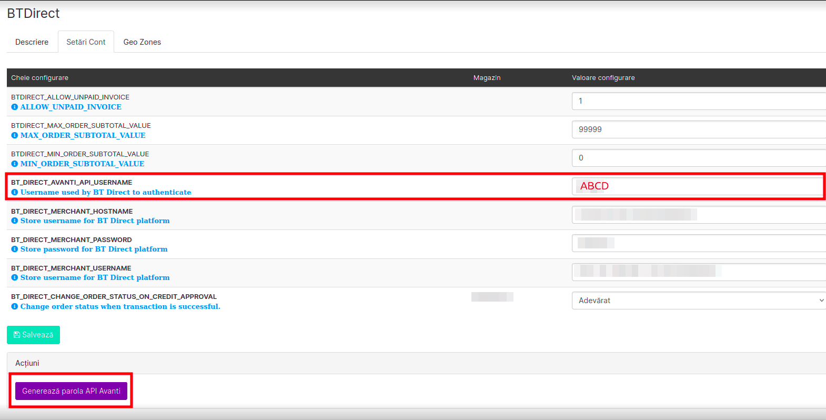Click the Avanti API username field showing ABCD
Viewport: 826px width, 420px height.
click(698, 186)
